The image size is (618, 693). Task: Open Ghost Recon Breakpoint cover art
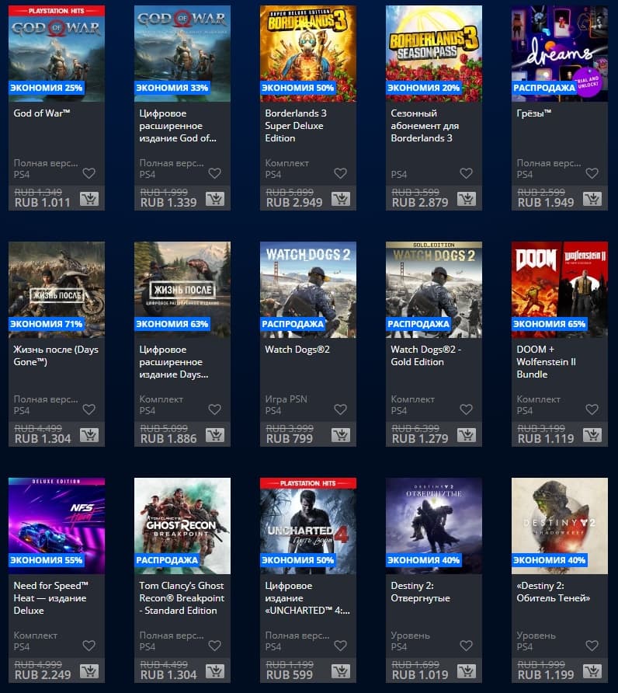pos(182,525)
